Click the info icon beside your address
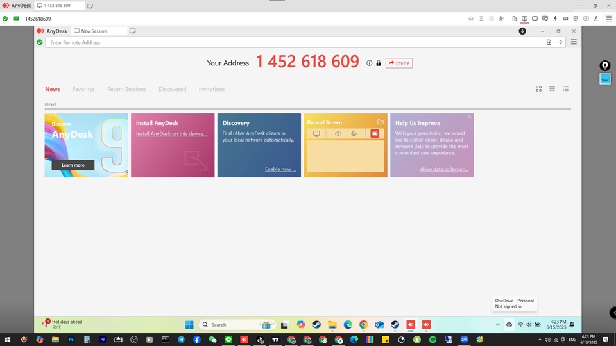This screenshot has height=346, width=616. point(369,63)
